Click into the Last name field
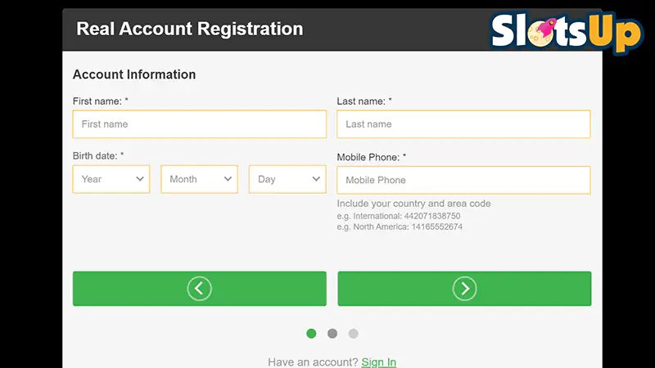655x368 pixels. pyautogui.click(x=463, y=124)
